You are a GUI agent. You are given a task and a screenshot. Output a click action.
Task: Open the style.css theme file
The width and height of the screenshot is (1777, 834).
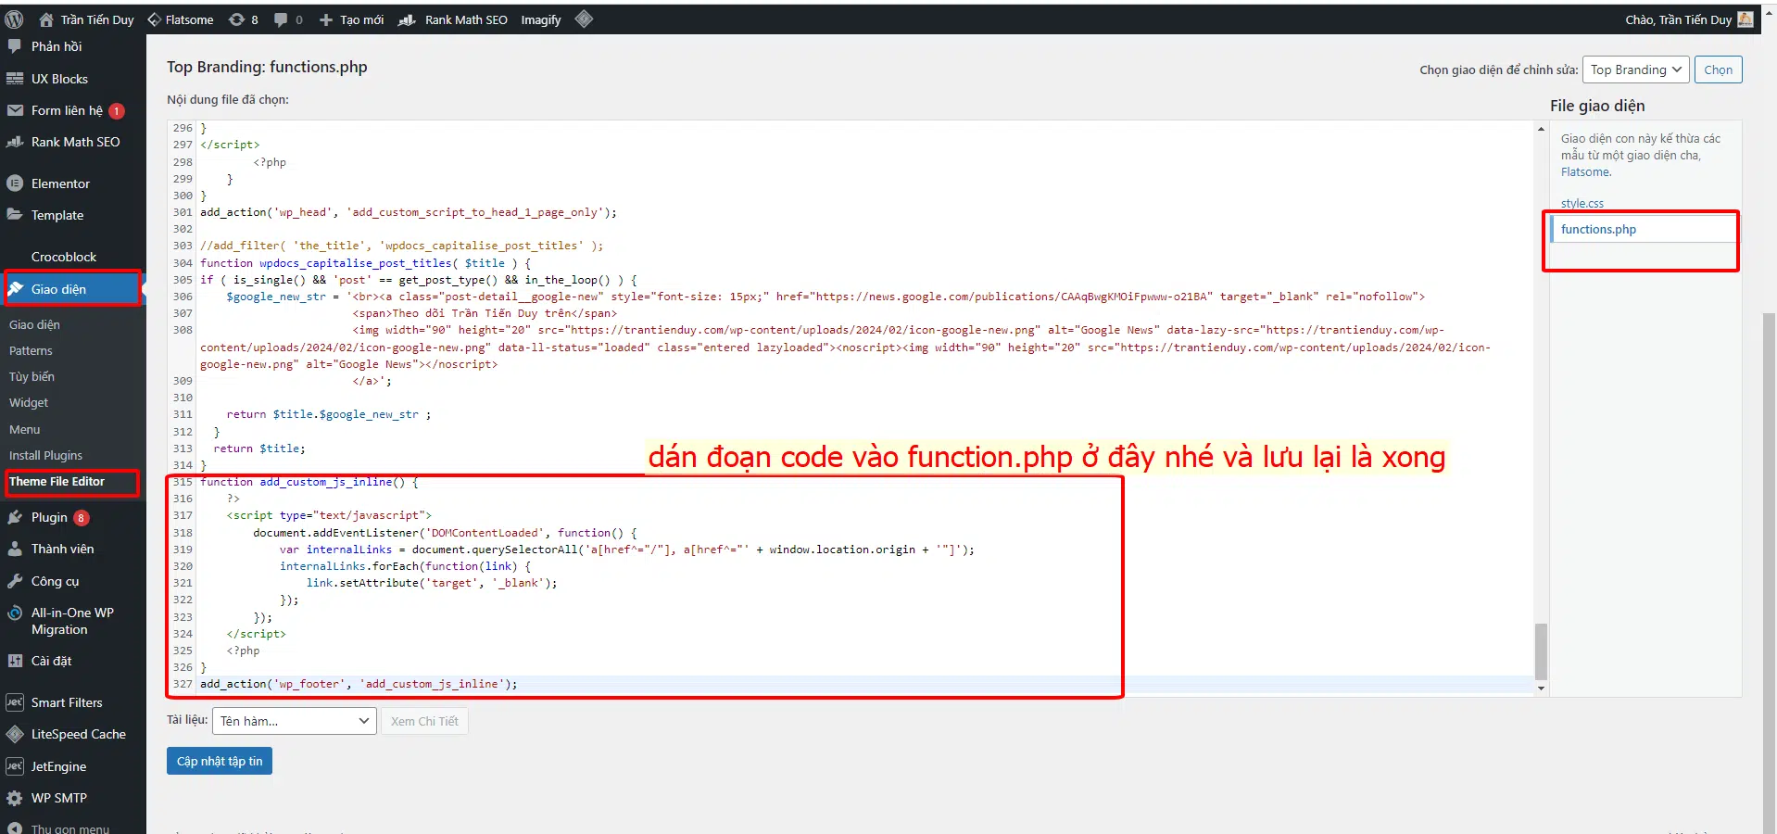(x=1582, y=203)
